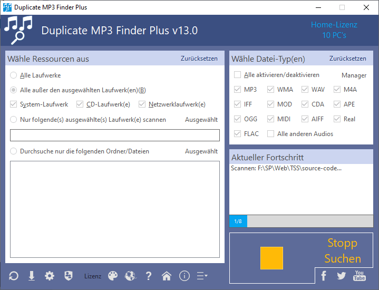
Task: Click the home icon
Action: [167, 276]
